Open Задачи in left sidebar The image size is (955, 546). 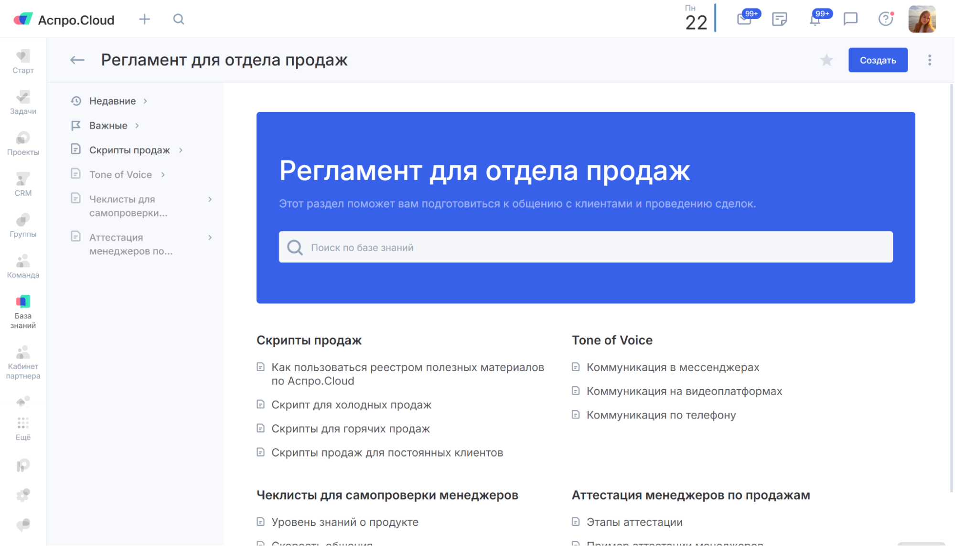(23, 103)
